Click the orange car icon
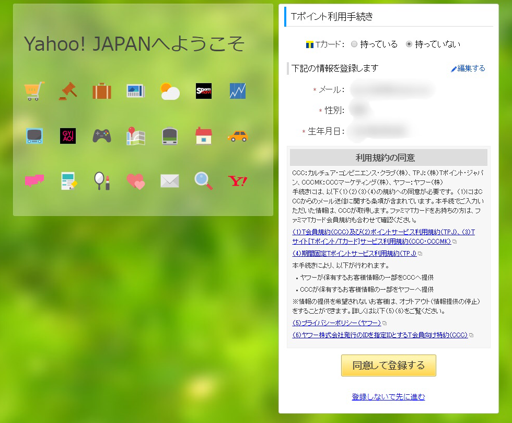 238,136
